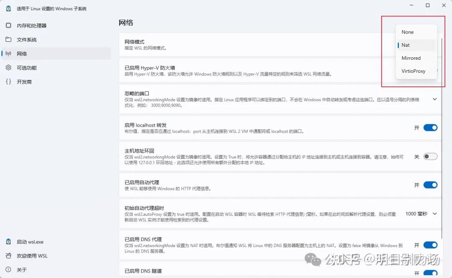Click the 初始自动代理超时 setting title

tap(144, 208)
